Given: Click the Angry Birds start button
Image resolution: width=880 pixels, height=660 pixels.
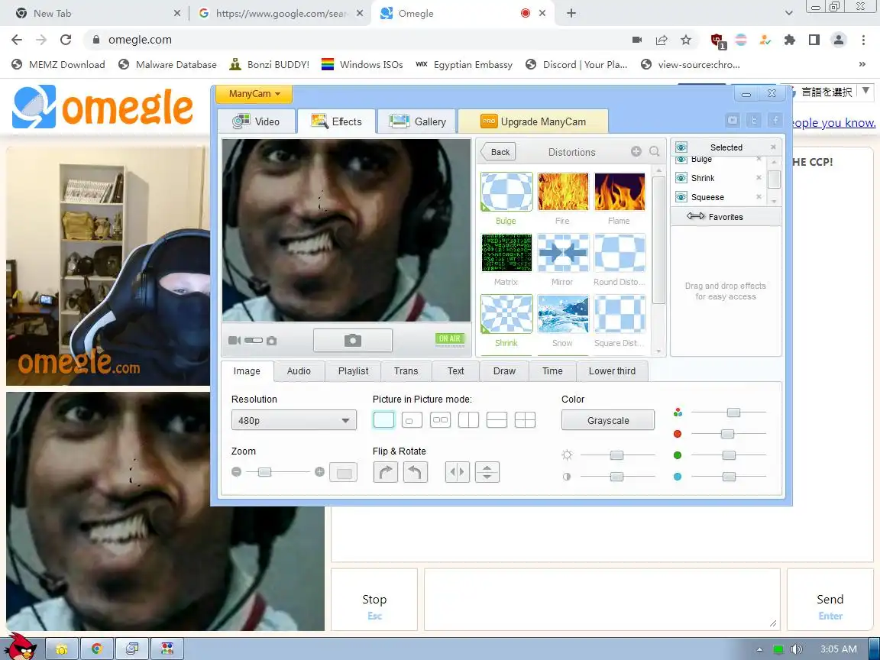Looking at the screenshot, I should tap(20, 646).
